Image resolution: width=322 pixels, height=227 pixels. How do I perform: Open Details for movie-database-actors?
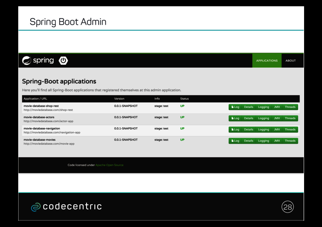pyautogui.click(x=248, y=118)
